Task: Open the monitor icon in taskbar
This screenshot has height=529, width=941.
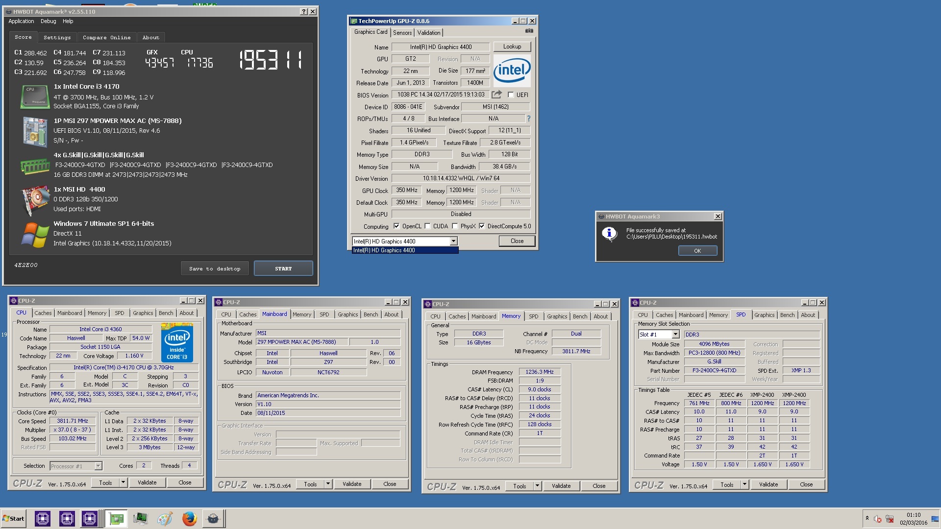Action: tap(140, 518)
